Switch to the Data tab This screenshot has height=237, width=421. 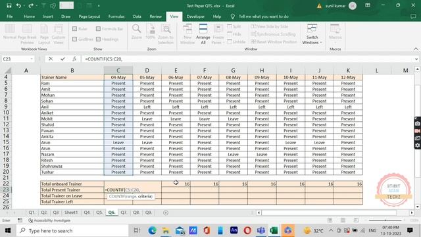[x=137, y=16]
